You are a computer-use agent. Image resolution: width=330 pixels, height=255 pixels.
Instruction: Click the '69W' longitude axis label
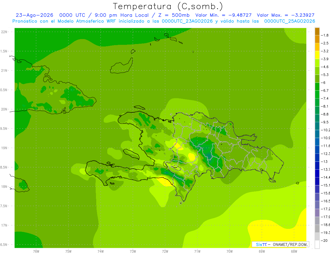click(262, 251)
